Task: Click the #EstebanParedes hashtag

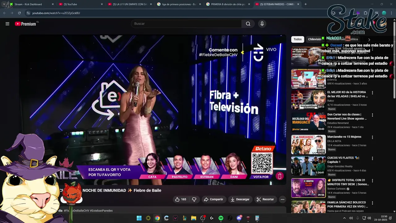Action: (x=101, y=211)
